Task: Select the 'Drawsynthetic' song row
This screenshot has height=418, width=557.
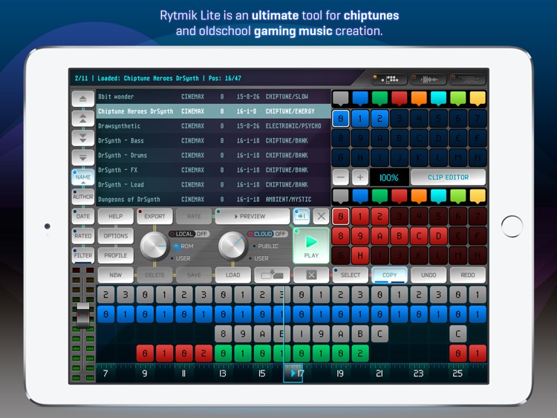Action: [213, 126]
